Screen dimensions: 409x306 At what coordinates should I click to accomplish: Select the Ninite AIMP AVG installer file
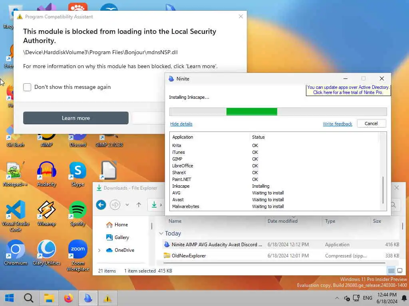[281, 245]
